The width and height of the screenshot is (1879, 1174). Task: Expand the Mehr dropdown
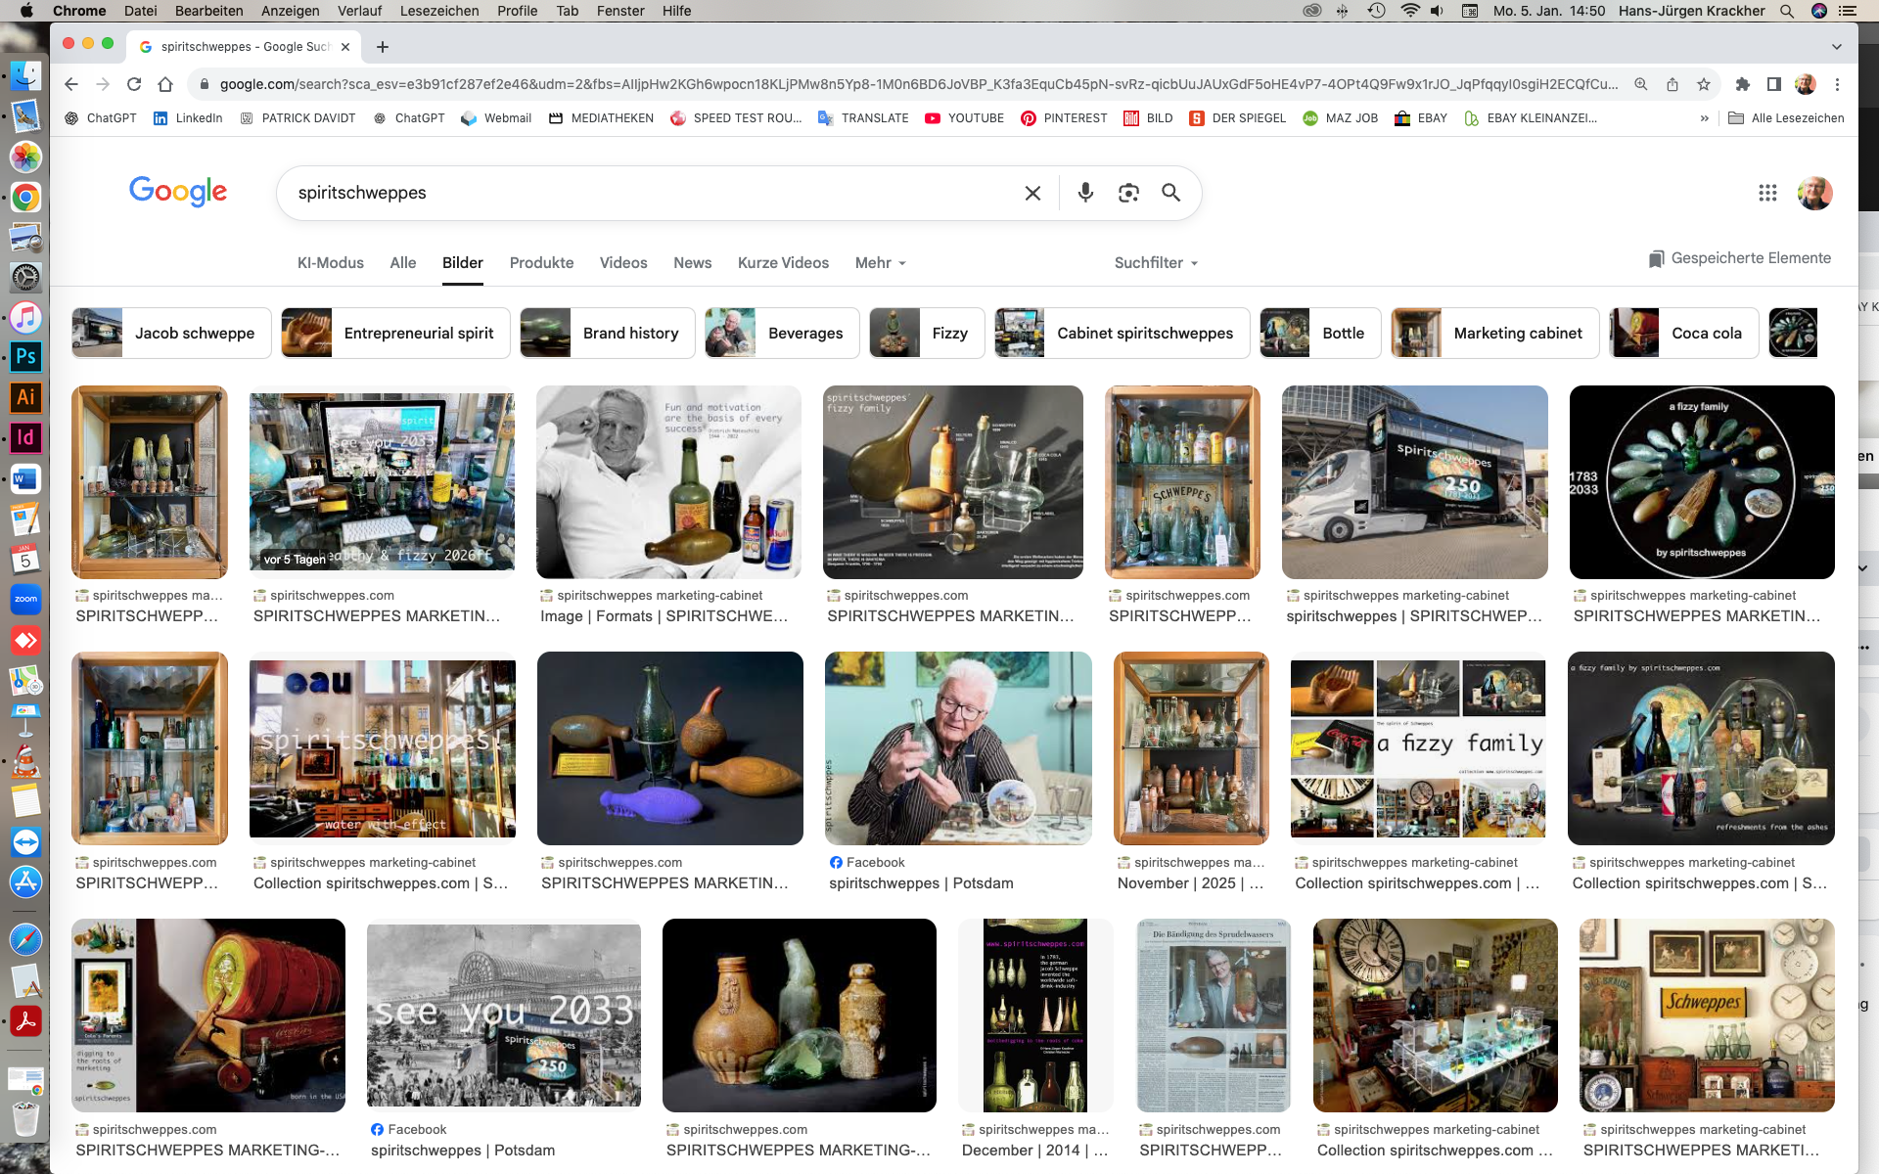tap(880, 263)
